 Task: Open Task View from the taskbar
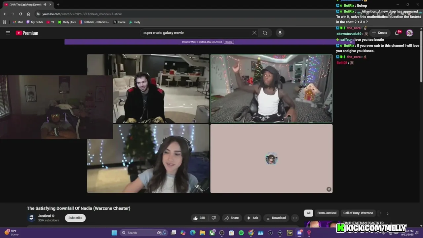pos(173,233)
